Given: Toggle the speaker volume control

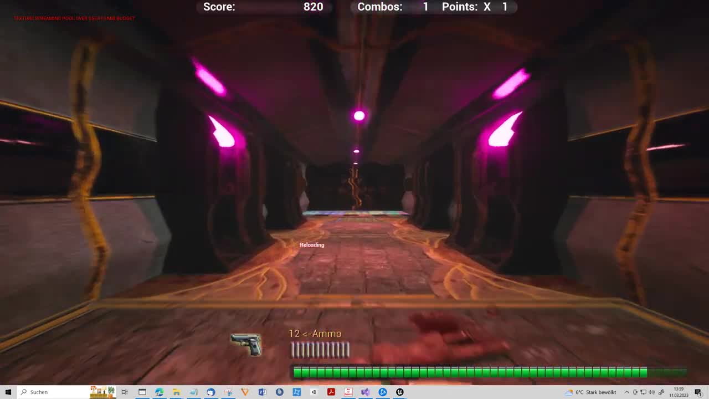Looking at the screenshot, I should pyautogui.click(x=651, y=392).
